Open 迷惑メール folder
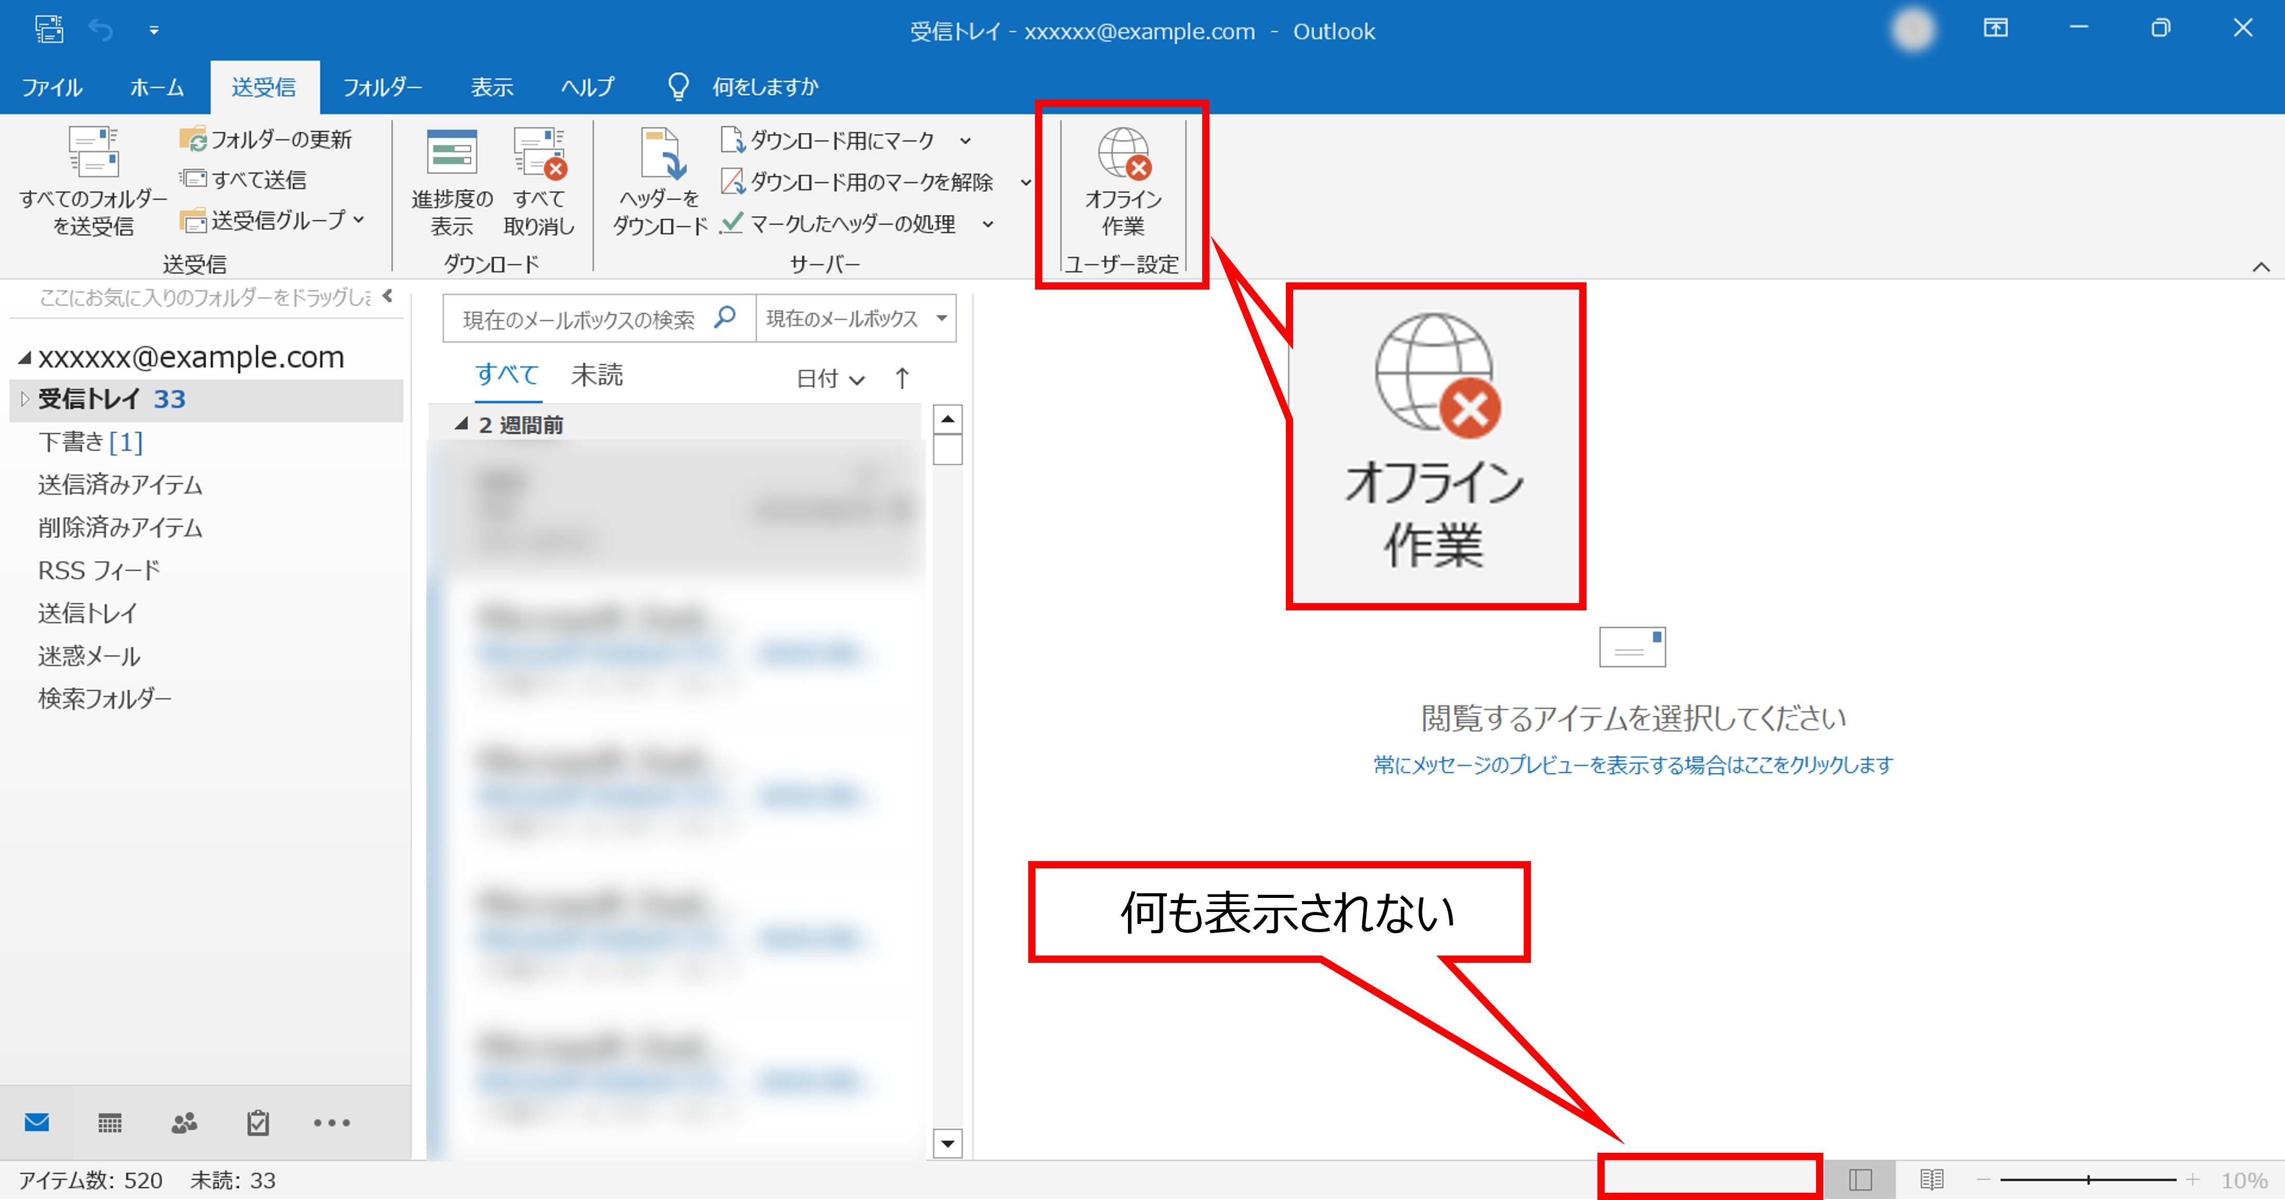 (x=90, y=656)
